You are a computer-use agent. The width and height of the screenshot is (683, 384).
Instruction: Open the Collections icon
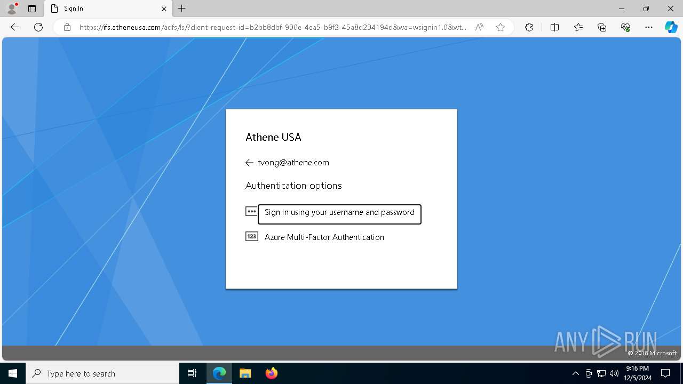coord(602,27)
